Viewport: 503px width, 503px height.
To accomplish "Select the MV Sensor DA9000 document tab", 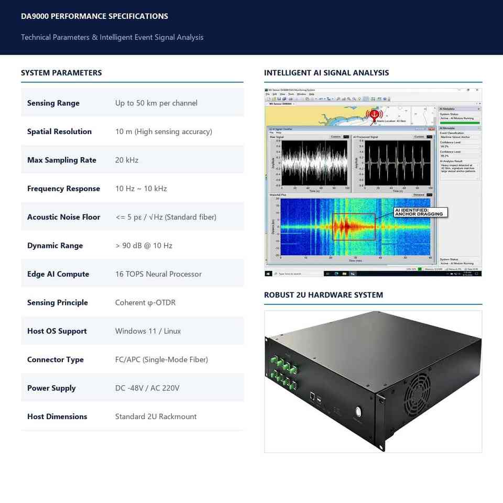I will (x=280, y=104).
